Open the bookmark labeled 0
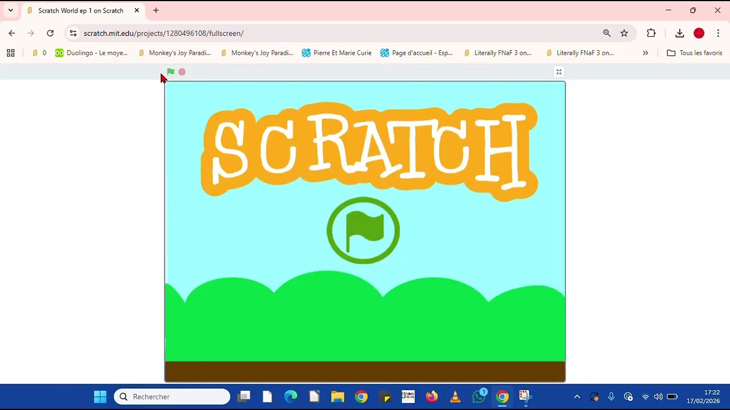 point(39,53)
